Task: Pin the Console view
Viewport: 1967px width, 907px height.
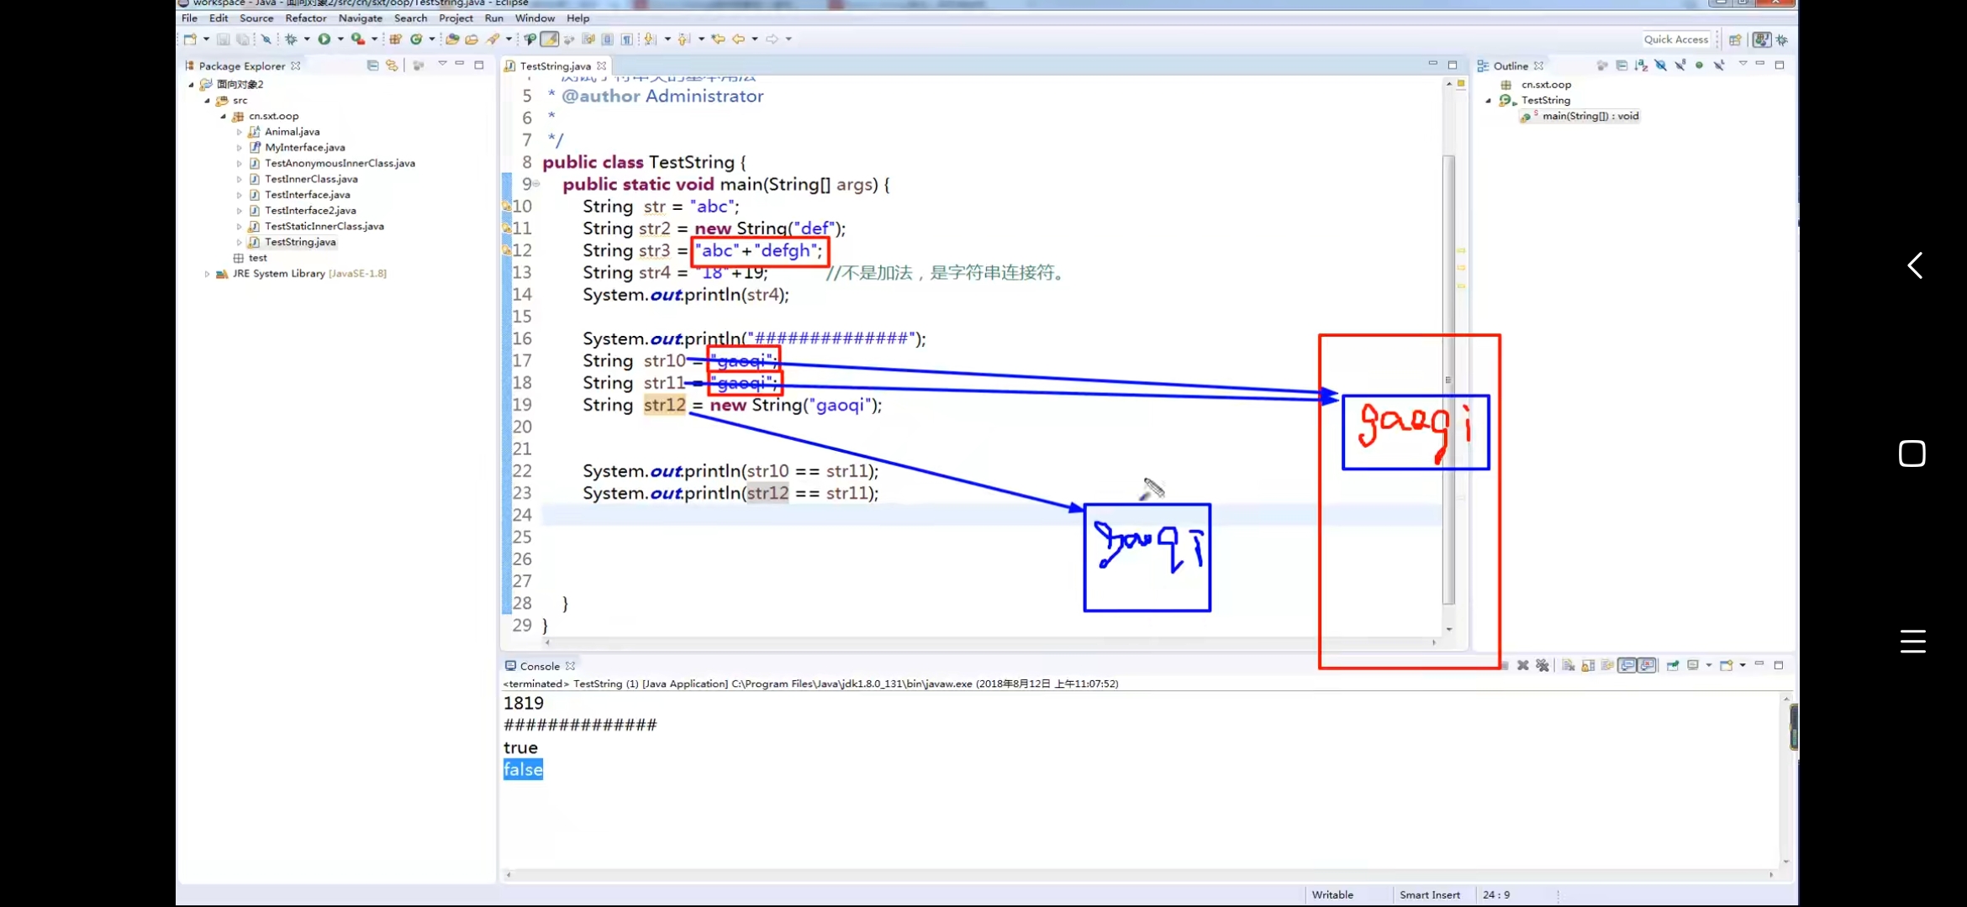Action: click(x=1673, y=665)
